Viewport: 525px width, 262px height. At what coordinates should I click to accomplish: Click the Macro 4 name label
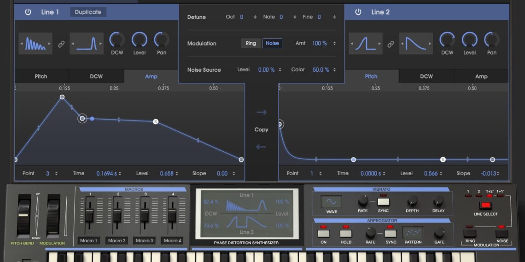pos(172,240)
